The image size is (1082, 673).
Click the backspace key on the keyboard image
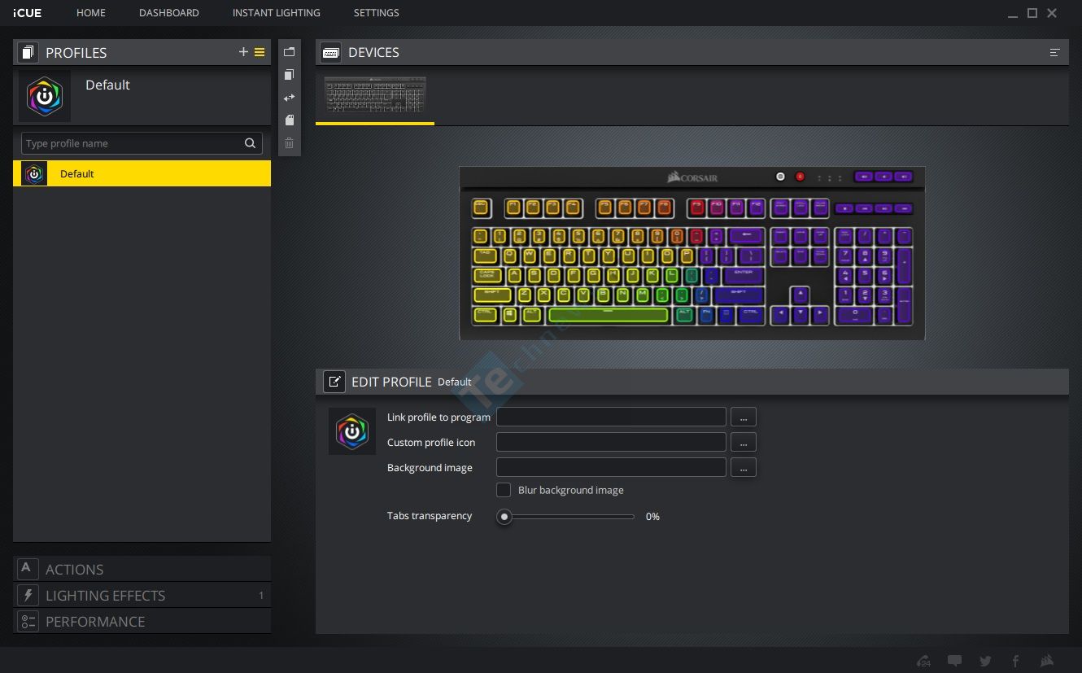(x=746, y=236)
